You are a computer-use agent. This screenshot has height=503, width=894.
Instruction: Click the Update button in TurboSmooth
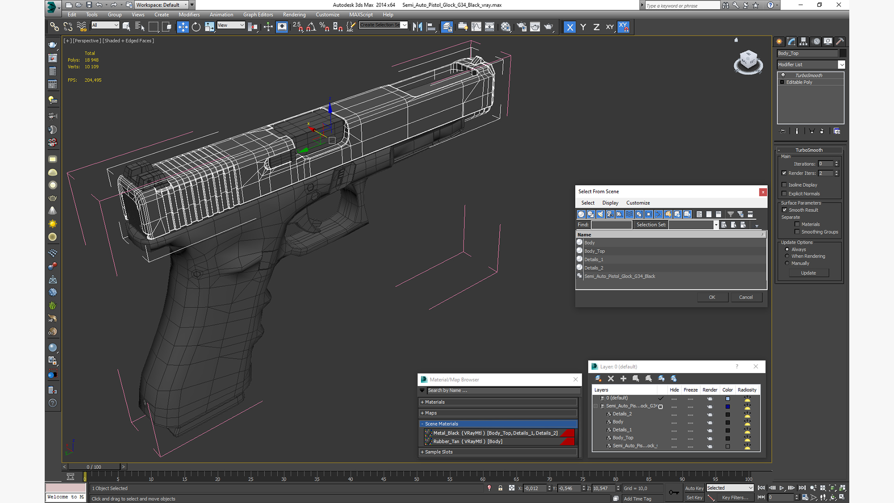click(808, 273)
